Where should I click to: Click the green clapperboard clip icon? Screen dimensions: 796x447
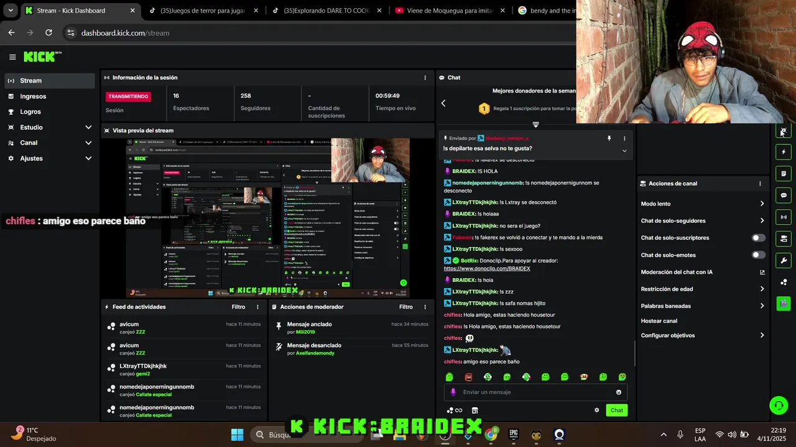[x=784, y=304]
